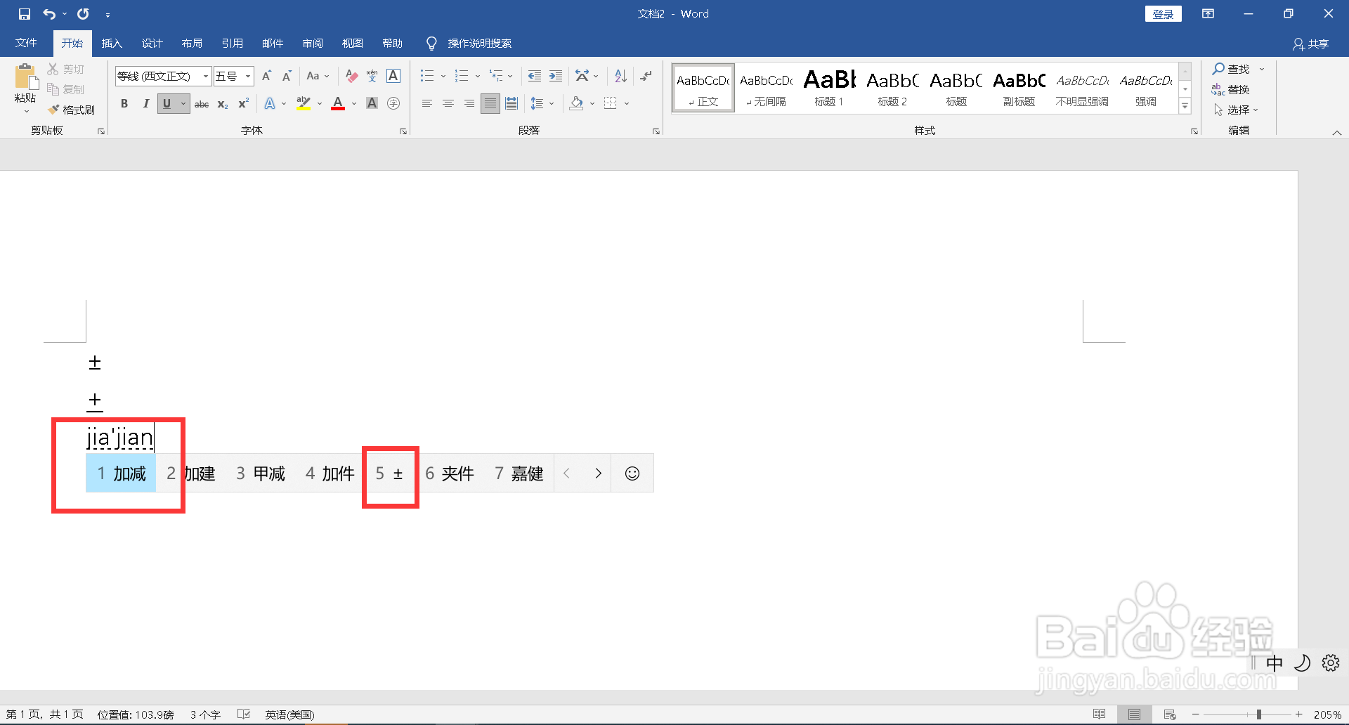Open the 文件 (File) tab

pos(26,44)
